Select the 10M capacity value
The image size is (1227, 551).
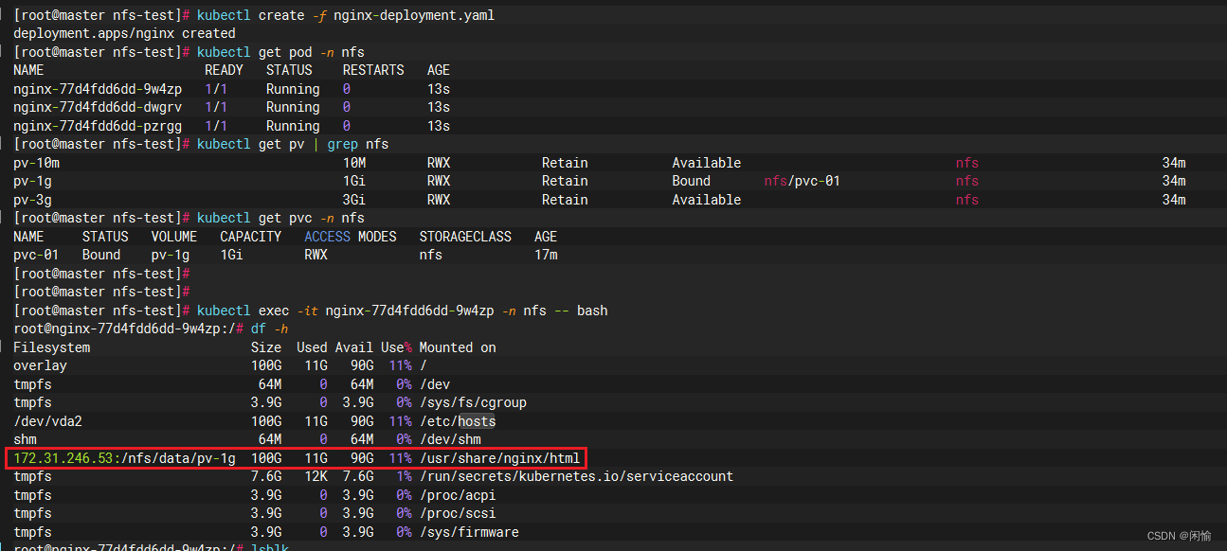click(x=354, y=163)
